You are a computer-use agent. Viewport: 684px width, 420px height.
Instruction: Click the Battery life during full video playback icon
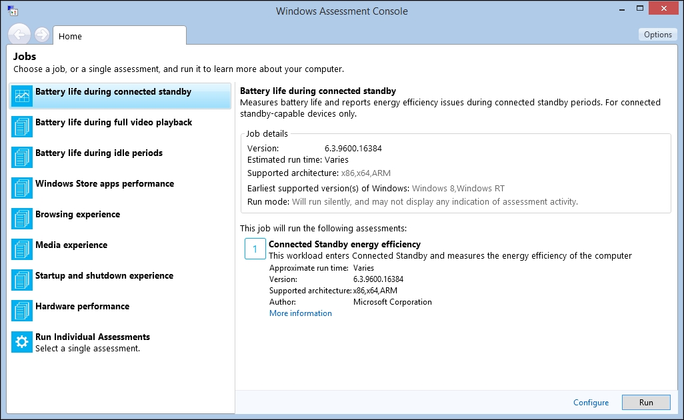tap(21, 127)
